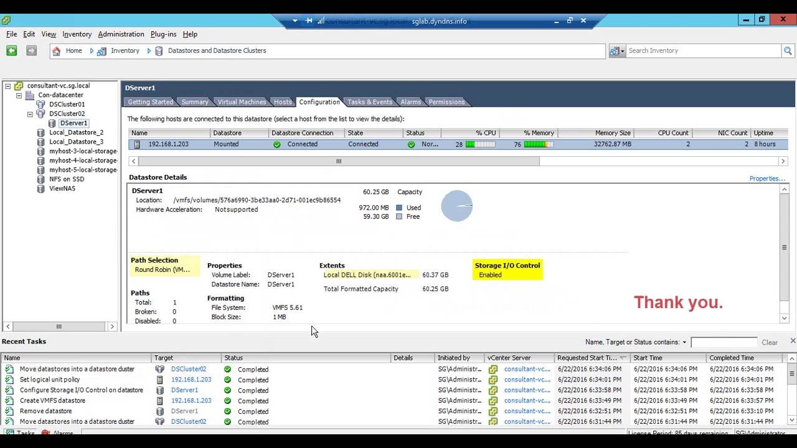Open the search type dropdown icon

(617, 51)
